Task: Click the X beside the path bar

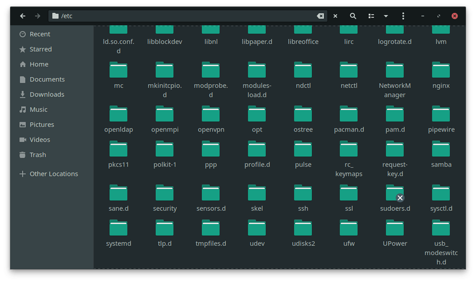Action: click(335, 16)
